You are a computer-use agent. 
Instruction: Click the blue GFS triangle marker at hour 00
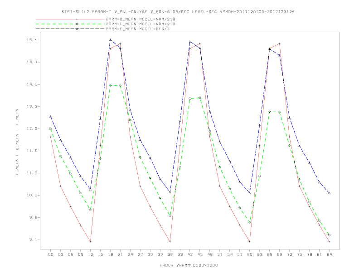[x=51, y=117]
